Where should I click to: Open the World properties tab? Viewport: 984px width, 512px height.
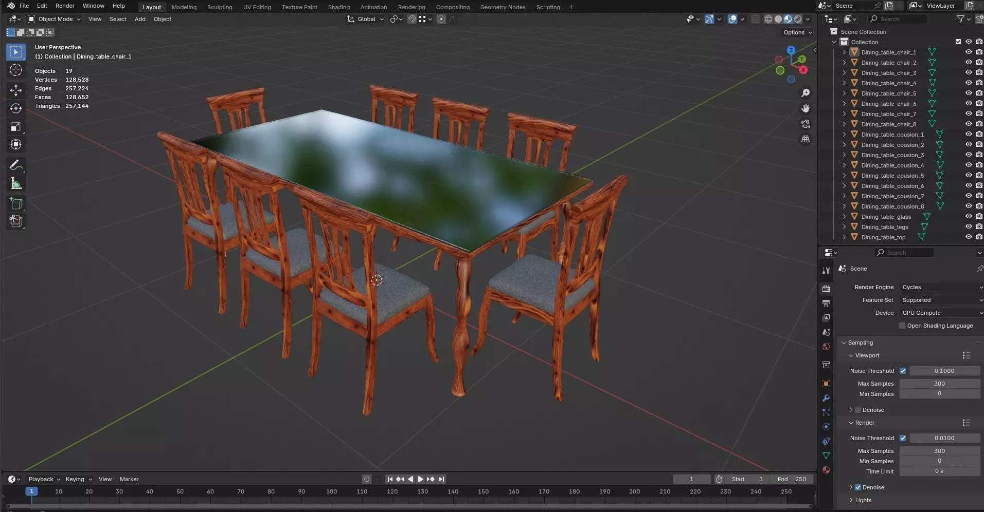[x=826, y=347]
